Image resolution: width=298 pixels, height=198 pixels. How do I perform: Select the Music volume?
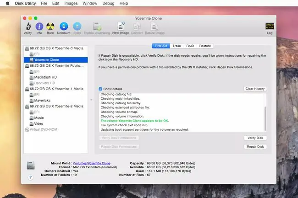pyautogui.click(x=55, y=118)
